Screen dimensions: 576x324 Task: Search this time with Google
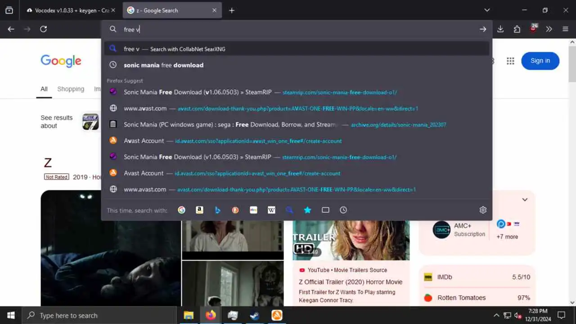click(x=181, y=210)
